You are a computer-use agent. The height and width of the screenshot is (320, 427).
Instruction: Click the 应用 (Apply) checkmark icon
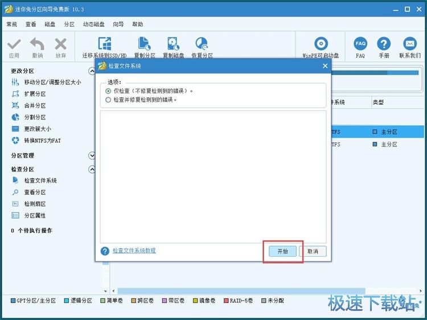pos(14,44)
